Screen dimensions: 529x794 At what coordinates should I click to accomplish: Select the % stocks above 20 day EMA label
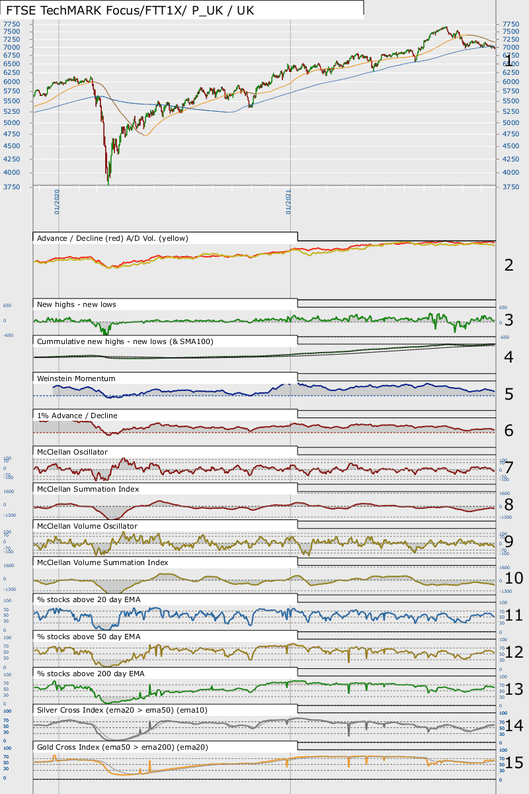click(x=89, y=599)
